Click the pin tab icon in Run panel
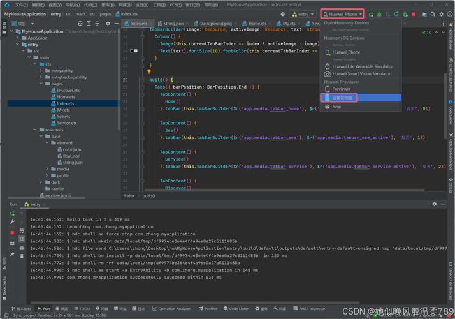Image resolution: width=455 pixels, height=319 pixels. [x=12, y=254]
